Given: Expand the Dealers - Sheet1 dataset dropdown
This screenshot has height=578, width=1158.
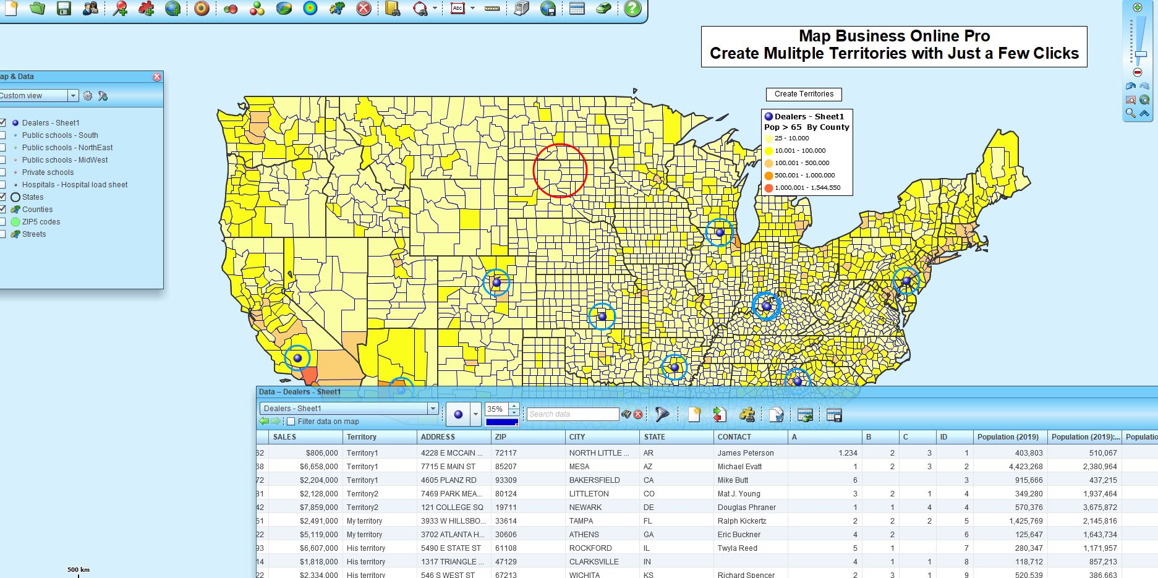Looking at the screenshot, I should (x=433, y=409).
